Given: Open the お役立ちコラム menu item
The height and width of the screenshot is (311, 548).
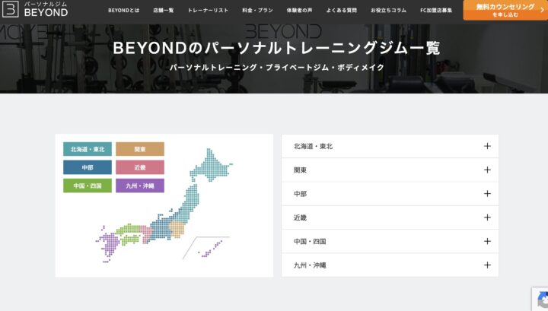Looking at the screenshot, I should (389, 11).
